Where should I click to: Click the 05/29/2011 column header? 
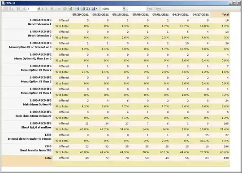click(x=81, y=14)
